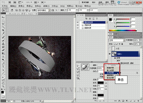
Task: Click the X scale input field
Action: tap(71, 10)
